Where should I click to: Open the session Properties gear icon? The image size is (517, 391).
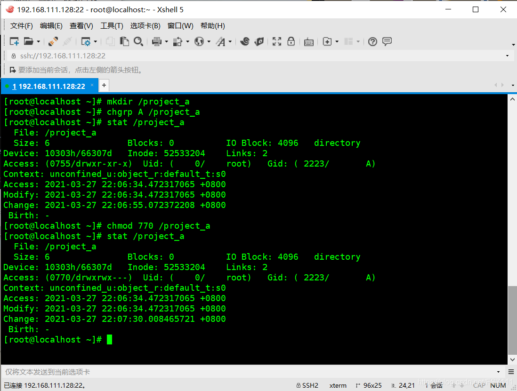(85, 41)
